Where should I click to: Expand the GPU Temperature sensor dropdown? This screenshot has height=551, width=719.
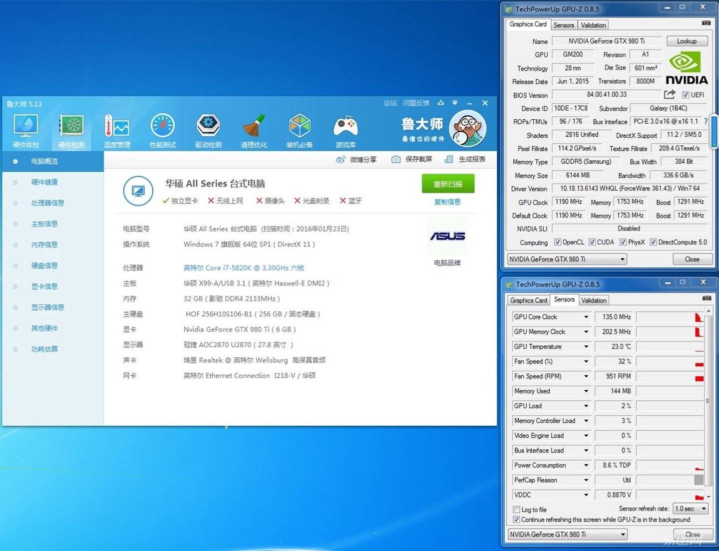(x=586, y=346)
